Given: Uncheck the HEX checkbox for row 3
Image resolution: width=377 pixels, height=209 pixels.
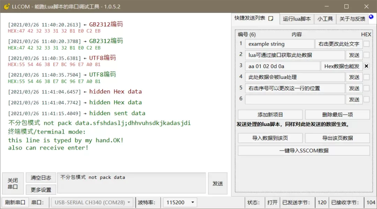Looking at the screenshot, I should 367,66.
